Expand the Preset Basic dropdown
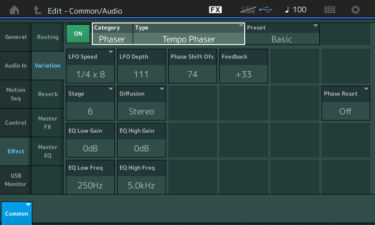Viewport: 375px width, 225px height. click(x=282, y=34)
